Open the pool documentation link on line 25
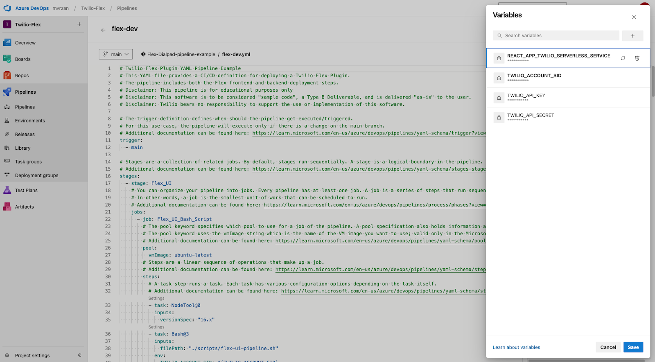 tap(380, 241)
